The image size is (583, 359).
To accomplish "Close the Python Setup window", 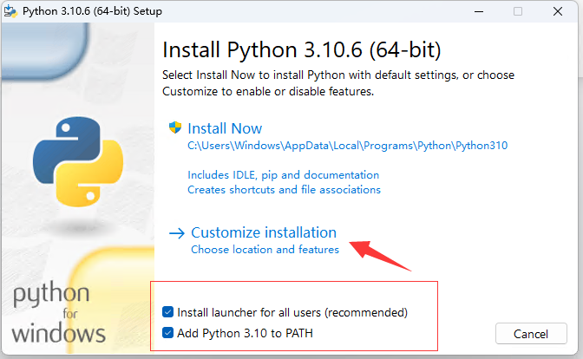I will pos(559,11).
